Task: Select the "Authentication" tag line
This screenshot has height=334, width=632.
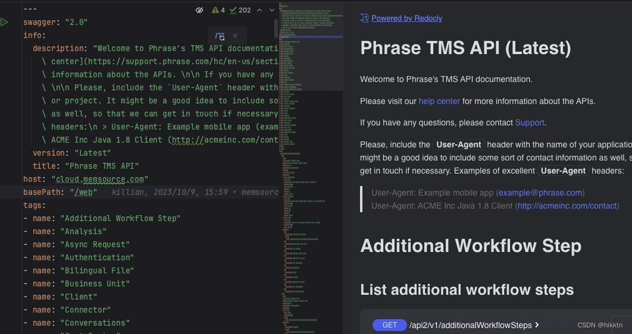Action: tap(79, 257)
